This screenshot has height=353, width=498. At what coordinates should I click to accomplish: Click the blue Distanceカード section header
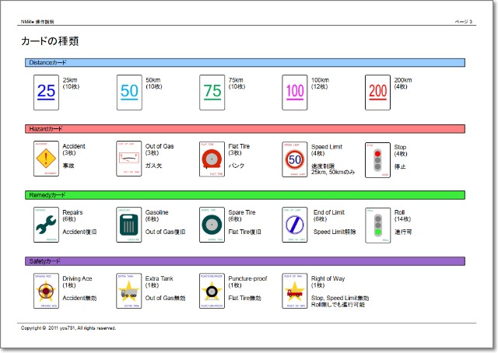click(x=244, y=62)
